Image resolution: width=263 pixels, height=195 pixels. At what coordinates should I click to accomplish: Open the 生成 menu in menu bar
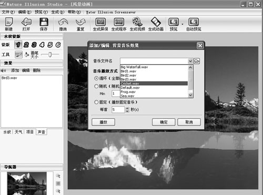click(57, 12)
